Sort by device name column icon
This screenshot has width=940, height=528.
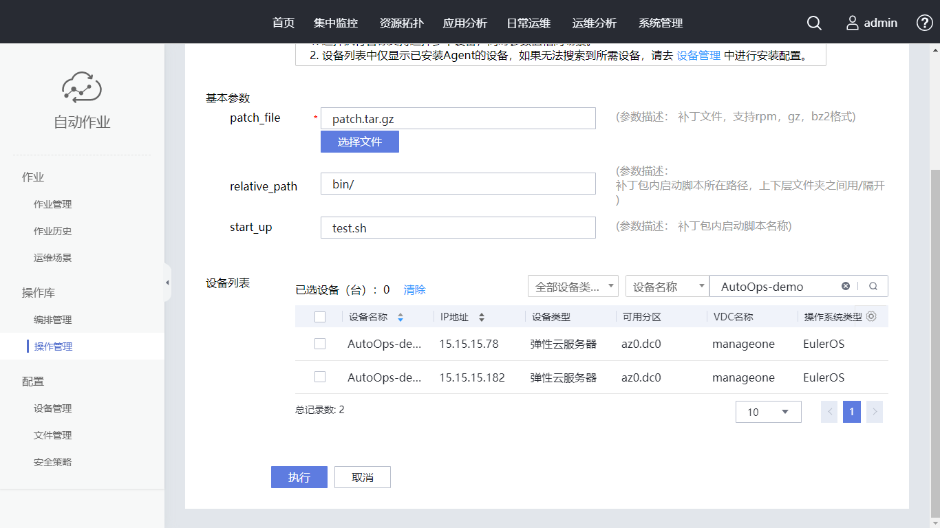400,318
